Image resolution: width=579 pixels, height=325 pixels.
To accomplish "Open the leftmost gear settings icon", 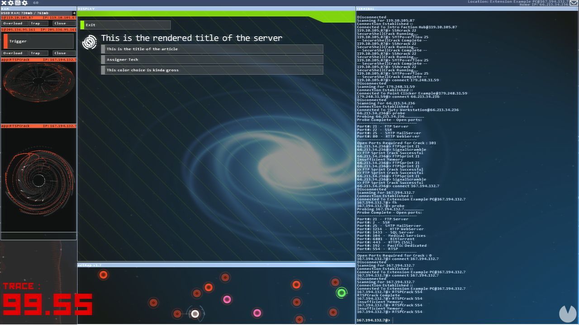I will (x=10, y=3).
